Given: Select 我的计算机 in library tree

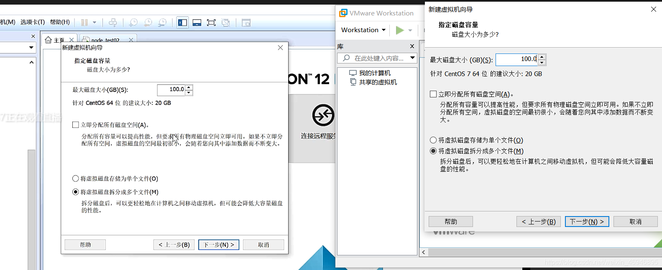Looking at the screenshot, I should point(375,73).
